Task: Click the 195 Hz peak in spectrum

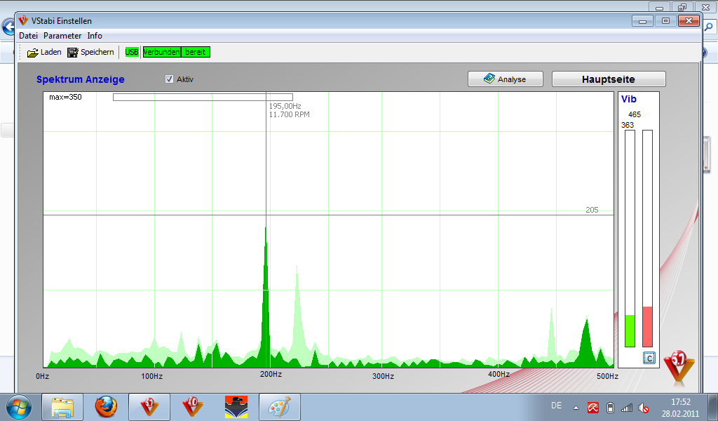Action: pyautogui.click(x=265, y=281)
